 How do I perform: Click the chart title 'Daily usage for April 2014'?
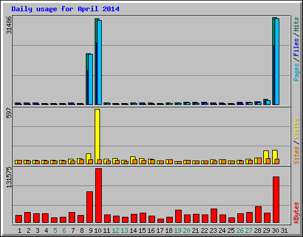pos(65,9)
